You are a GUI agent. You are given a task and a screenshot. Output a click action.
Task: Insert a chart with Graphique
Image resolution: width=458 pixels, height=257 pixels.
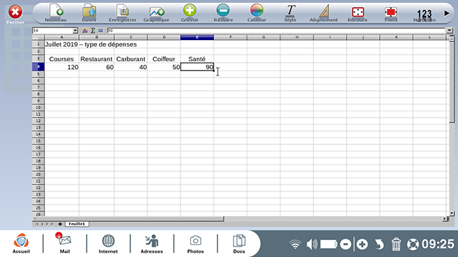pyautogui.click(x=156, y=13)
